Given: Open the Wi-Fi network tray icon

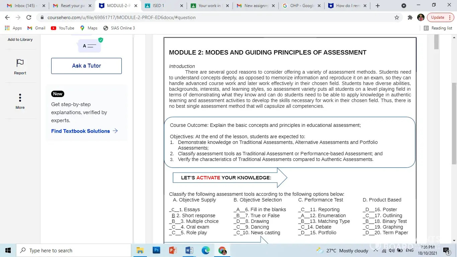Looking at the screenshot, I should [x=384, y=251].
